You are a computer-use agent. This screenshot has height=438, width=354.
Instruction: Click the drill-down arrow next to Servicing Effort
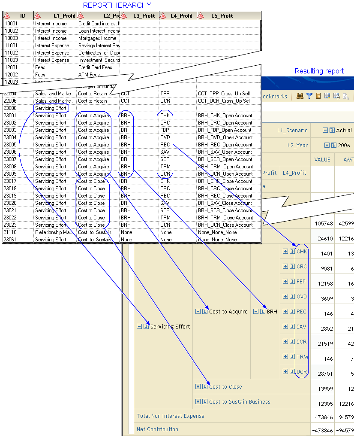(146, 326)
